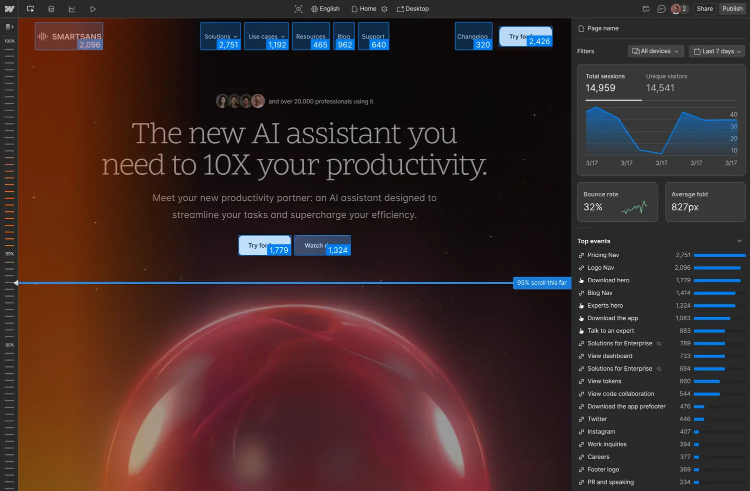This screenshot has width=750, height=491.
Task: Open the All devices filter dropdown
Action: point(655,51)
